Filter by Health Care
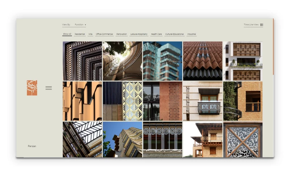The width and height of the screenshot is (290, 174). [x=156, y=34]
